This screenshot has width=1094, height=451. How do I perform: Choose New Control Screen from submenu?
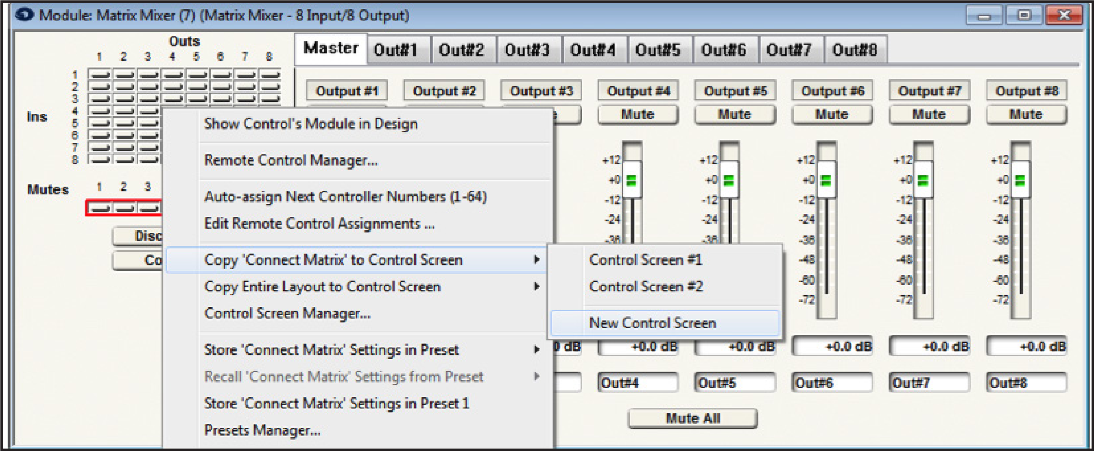pos(652,323)
